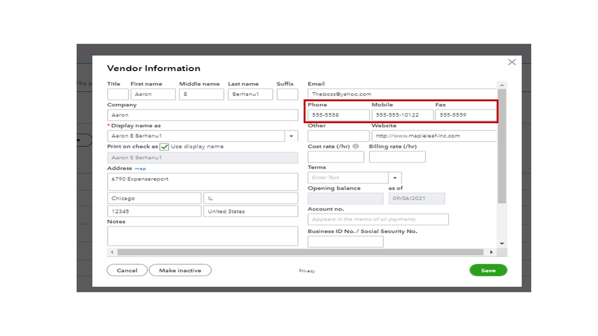The height and width of the screenshot is (336, 598).
Task: Toggle the Use display name checkbox
Action: (x=164, y=146)
